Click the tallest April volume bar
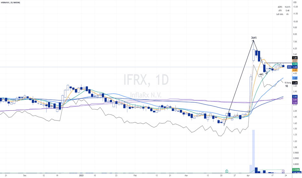 [253, 151]
